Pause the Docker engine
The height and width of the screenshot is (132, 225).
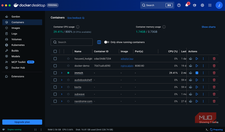click(35, 130)
